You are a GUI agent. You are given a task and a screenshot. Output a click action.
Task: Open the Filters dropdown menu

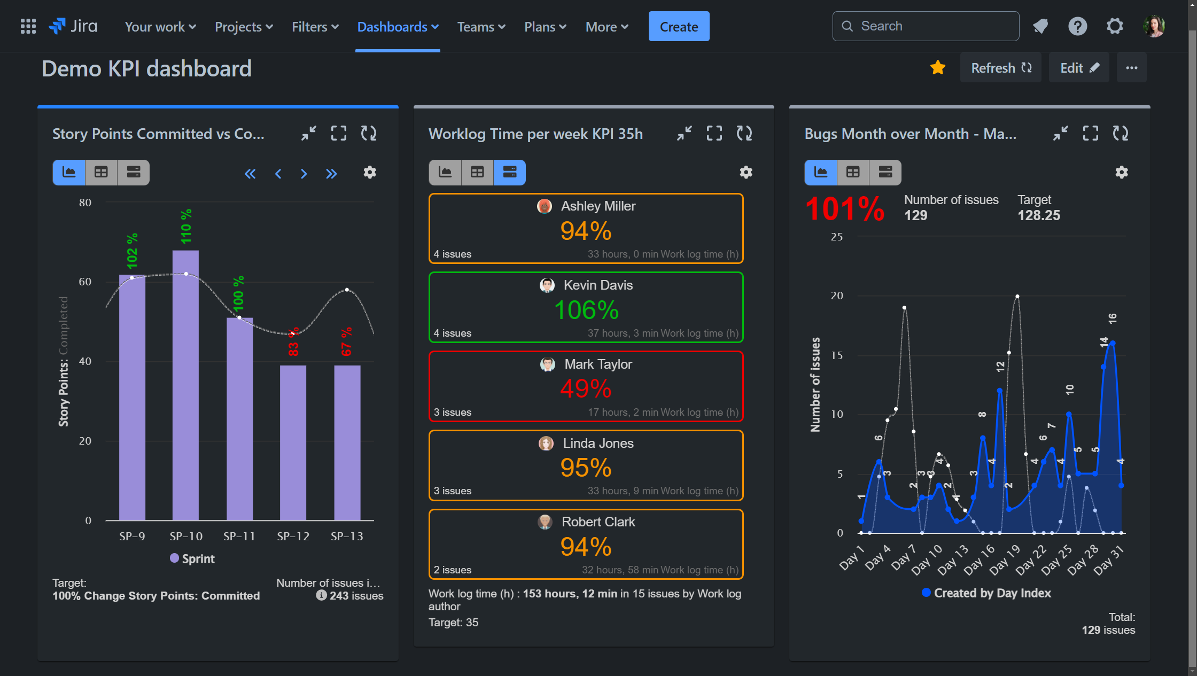(315, 26)
